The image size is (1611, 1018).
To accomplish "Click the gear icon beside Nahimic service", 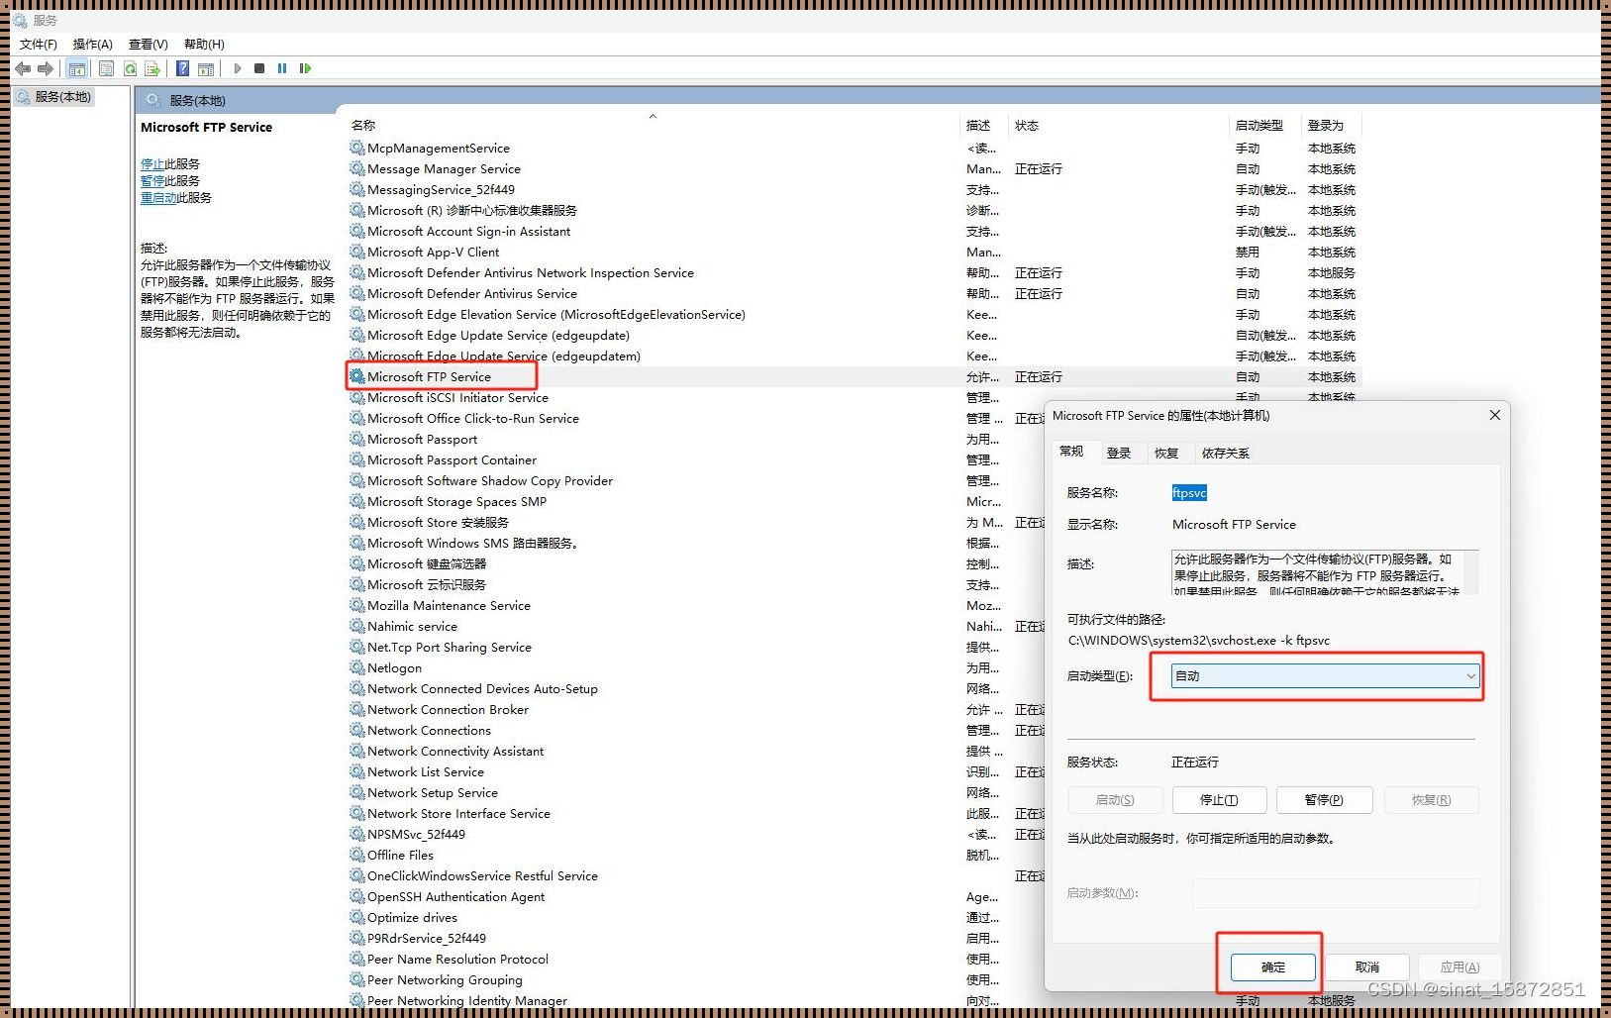I will click(357, 626).
